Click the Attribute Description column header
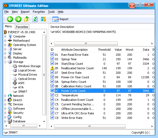The height and width of the screenshot is (138, 158). [74, 50]
